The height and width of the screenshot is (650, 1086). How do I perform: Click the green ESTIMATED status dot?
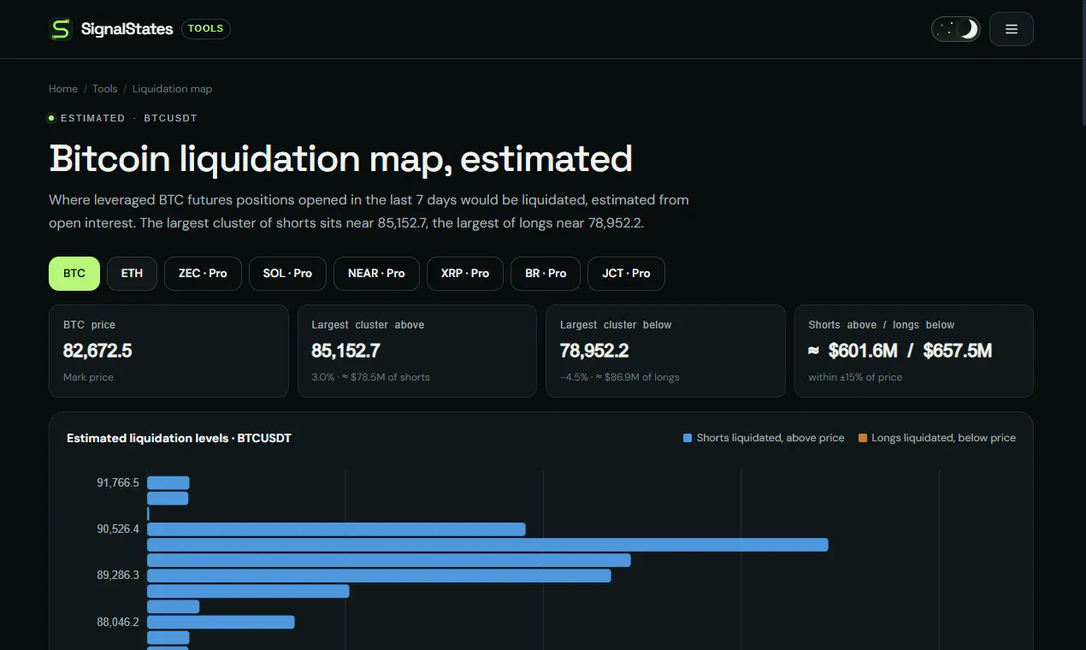tap(51, 118)
